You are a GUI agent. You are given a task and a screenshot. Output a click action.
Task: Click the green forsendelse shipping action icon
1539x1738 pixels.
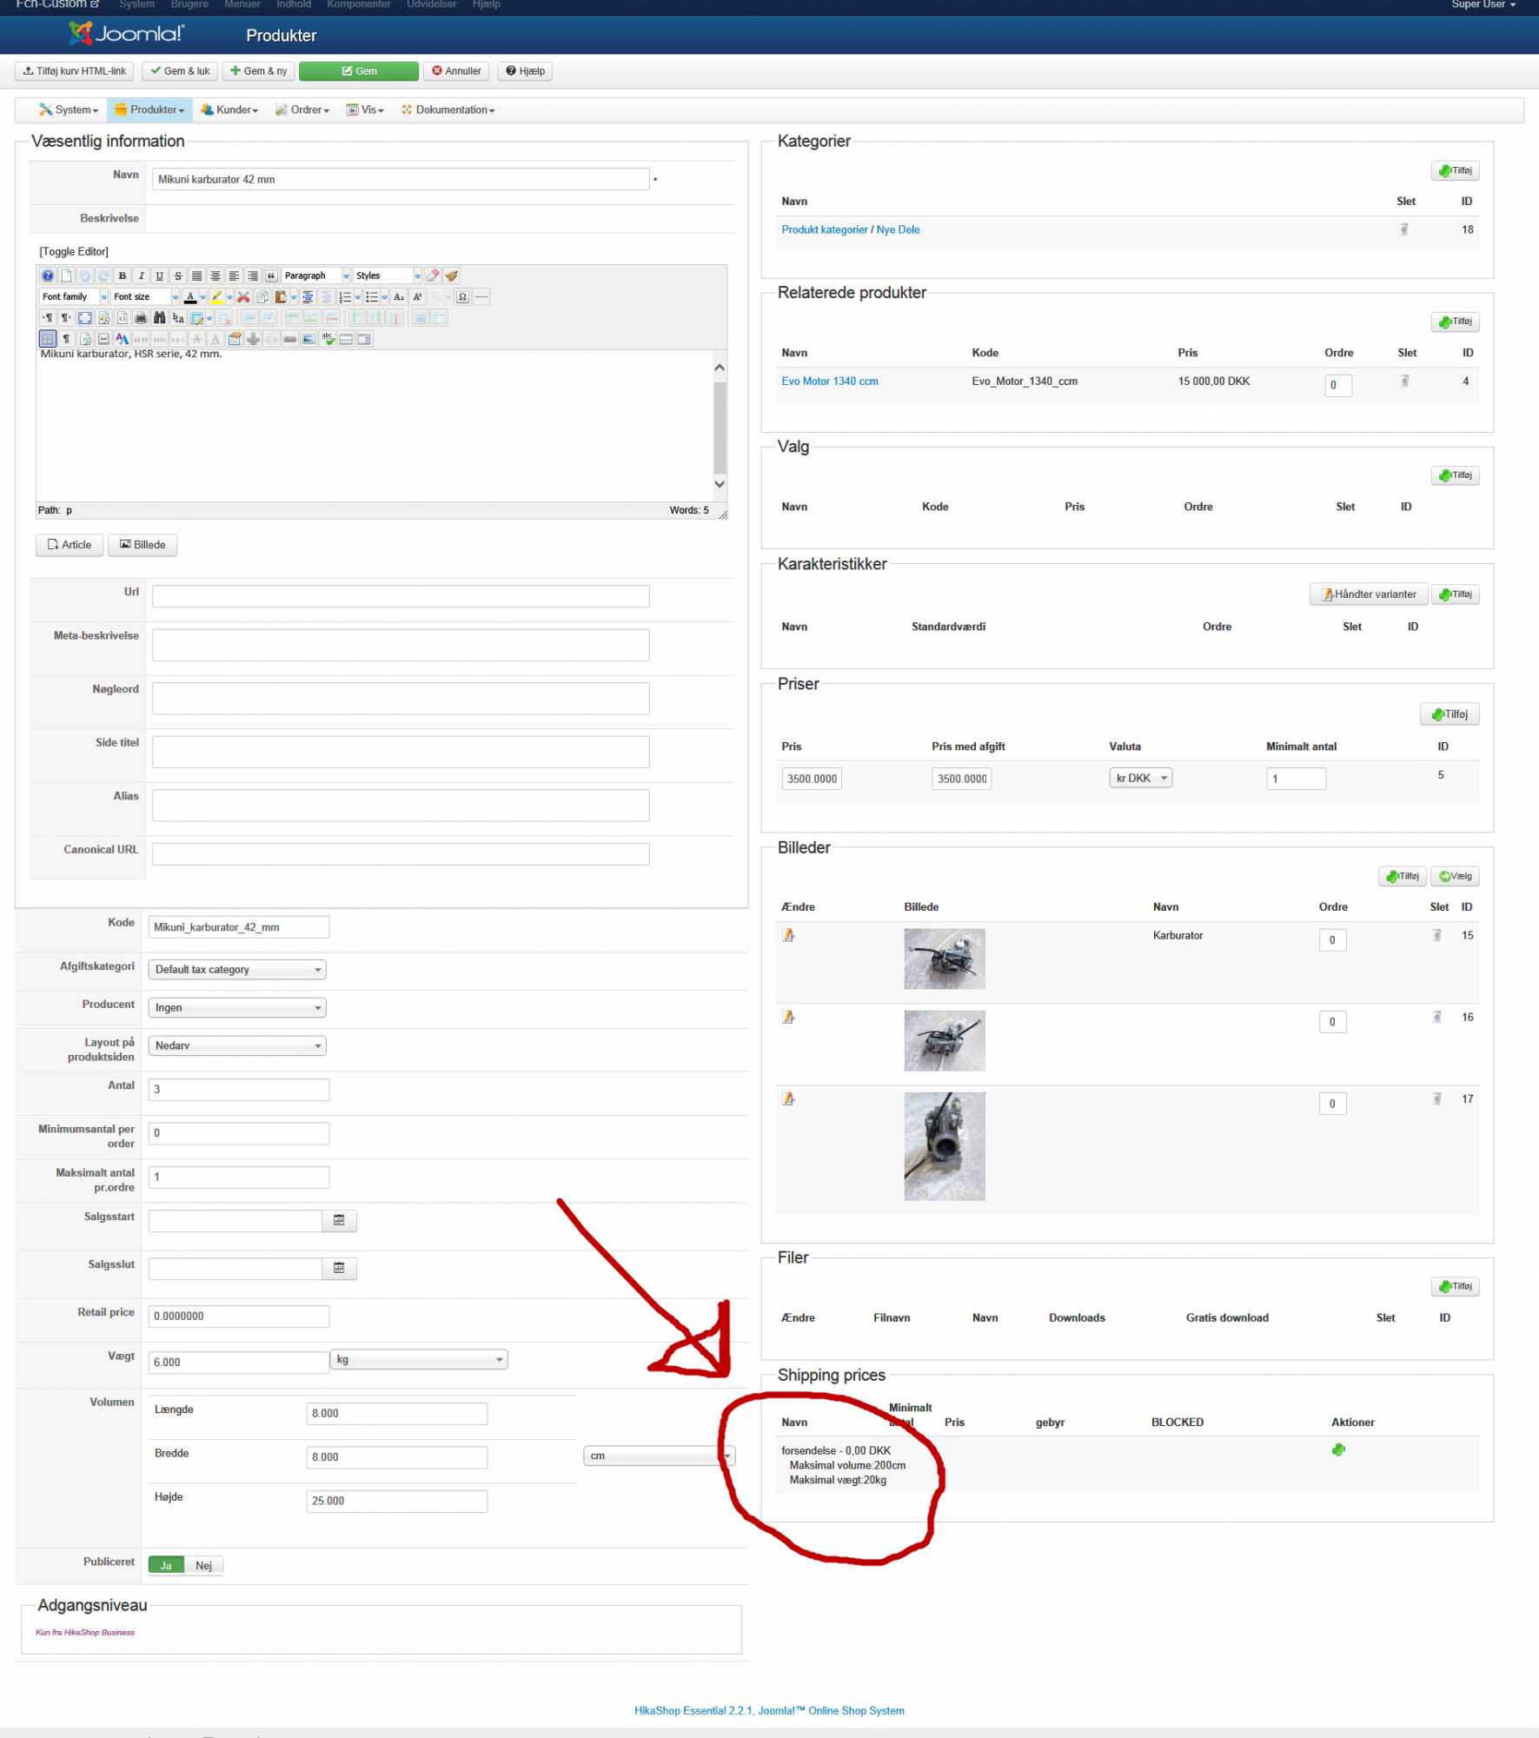tap(1338, 1449)
